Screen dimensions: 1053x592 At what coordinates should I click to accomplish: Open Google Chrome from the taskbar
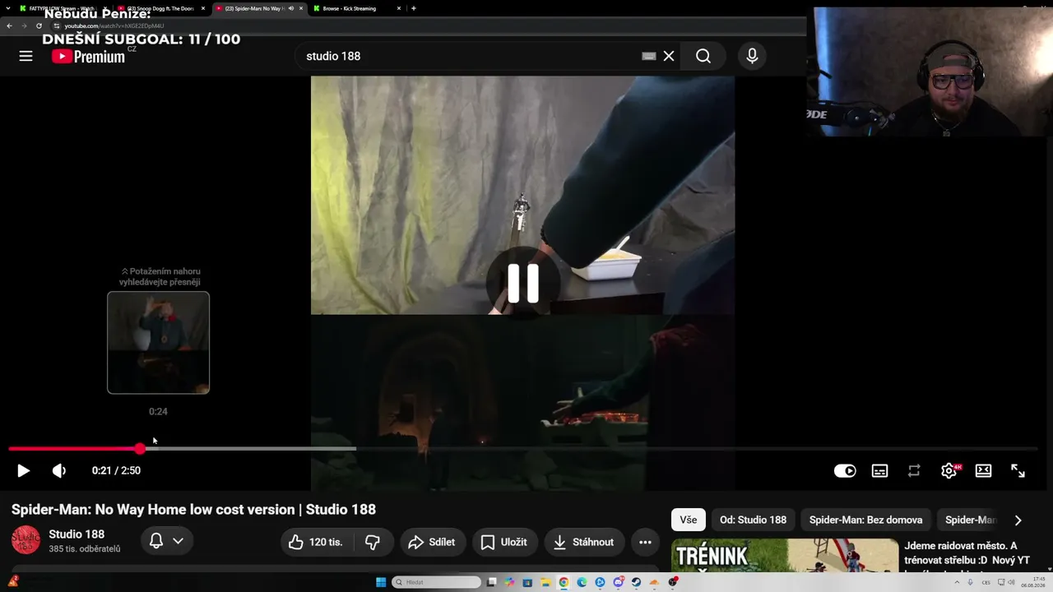click(x=564, y=582)
